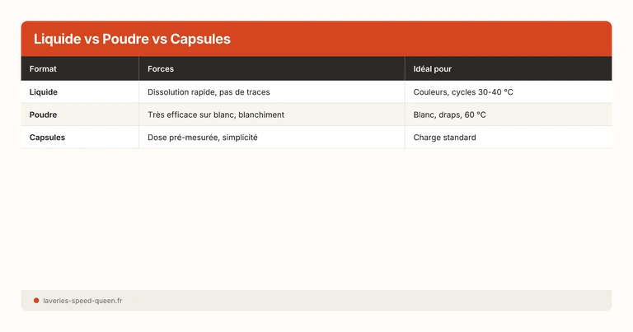This screenshot has width=633, height=332.
Task: Select the cell "Blanc, draps, 60 °C"
Action: (449, 115)
